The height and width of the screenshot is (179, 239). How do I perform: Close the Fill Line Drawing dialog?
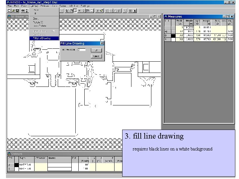coord(102,43)
